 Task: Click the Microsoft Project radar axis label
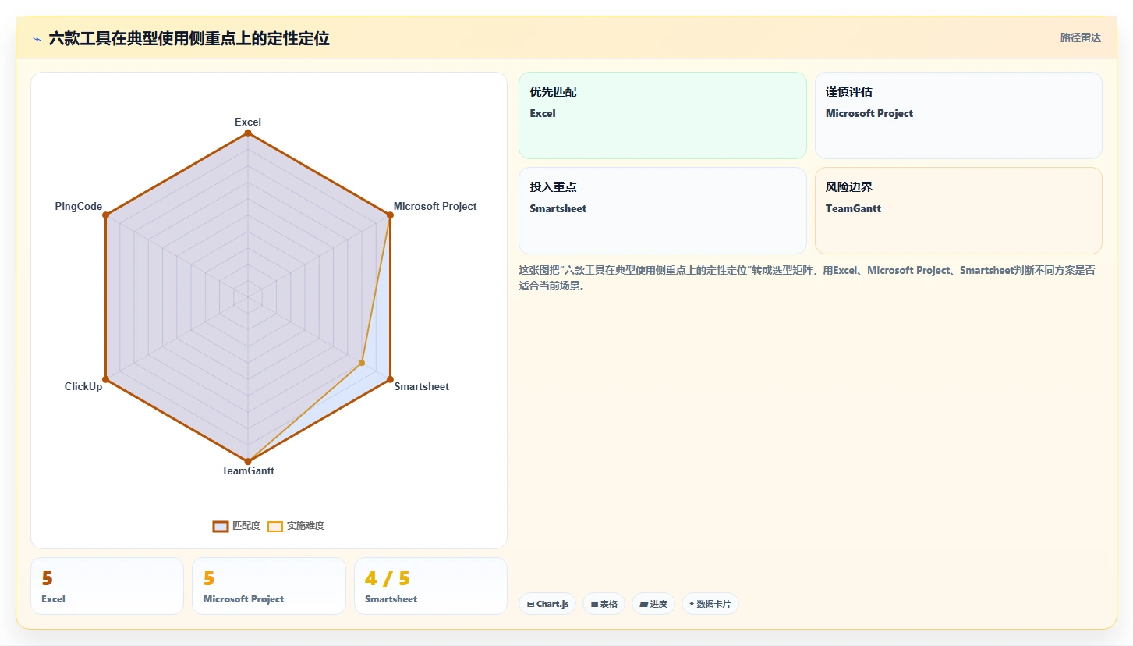435,206
